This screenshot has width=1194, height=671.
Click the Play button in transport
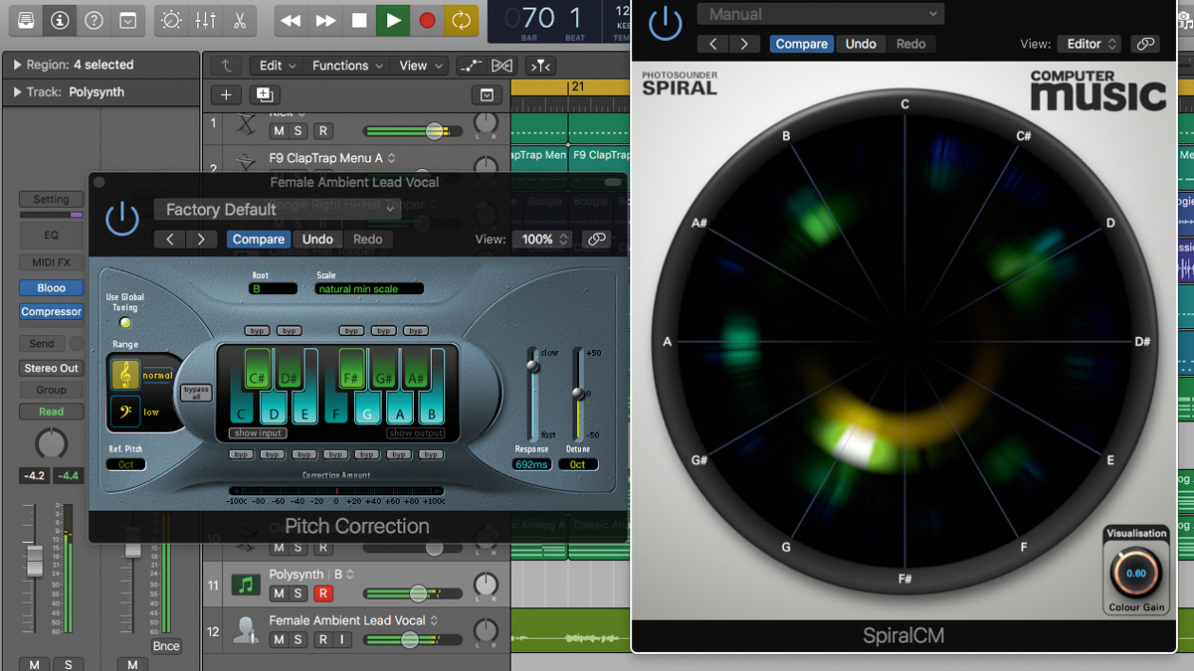click(x=393, y=20)
